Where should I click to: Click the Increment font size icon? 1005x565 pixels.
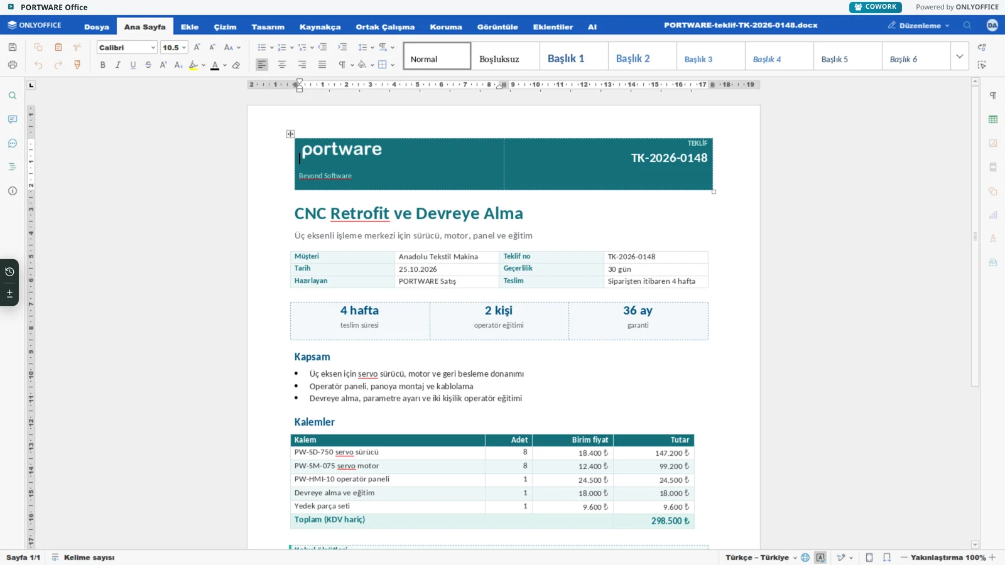[197, 47]
